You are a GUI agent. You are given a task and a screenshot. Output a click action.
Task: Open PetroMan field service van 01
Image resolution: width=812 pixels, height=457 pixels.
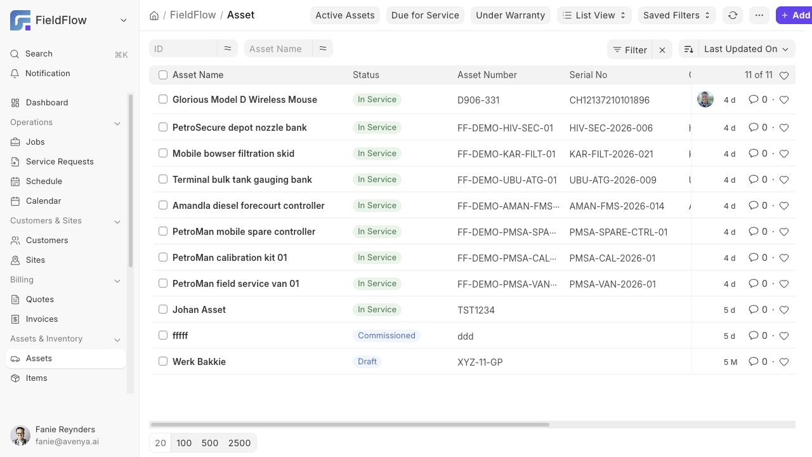(x=235, y=284)
